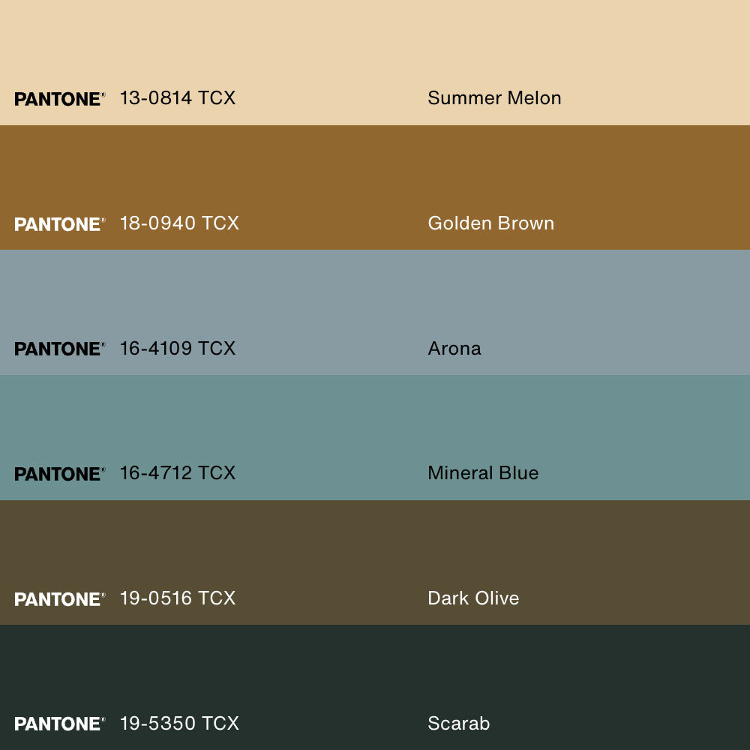Click the Scarab color name
750x750 pixels.
click(x=458, y=724)
